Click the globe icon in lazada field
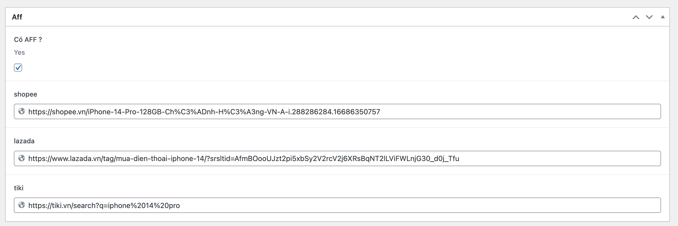The height and width of the screenshot is (226, 678). tap(22, 158)
